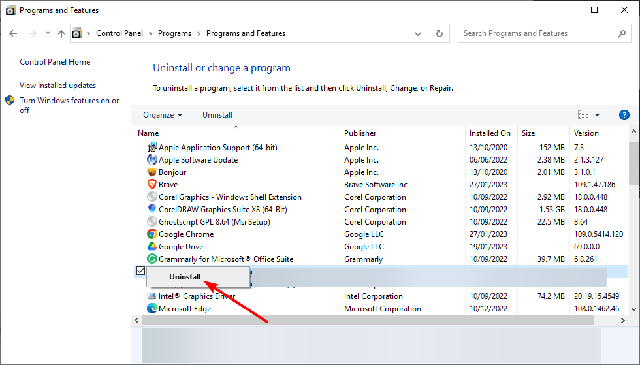Click the Uninstall toolbar command
The width and height of the screenshot is (640, 365).
[x=217, y=115]
